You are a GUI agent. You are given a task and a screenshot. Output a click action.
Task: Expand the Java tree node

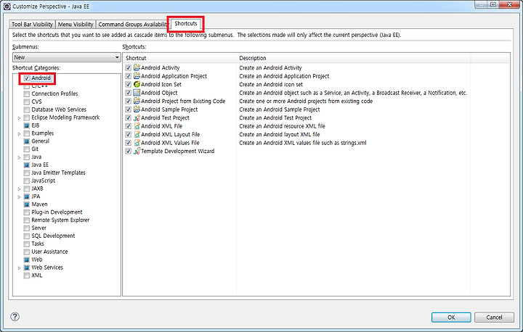click(19, 157)
